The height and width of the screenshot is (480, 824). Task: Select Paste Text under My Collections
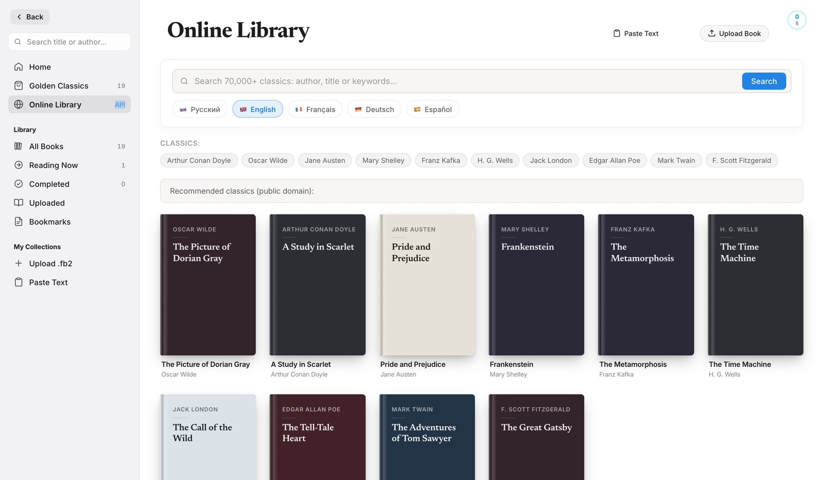(70, 282)
